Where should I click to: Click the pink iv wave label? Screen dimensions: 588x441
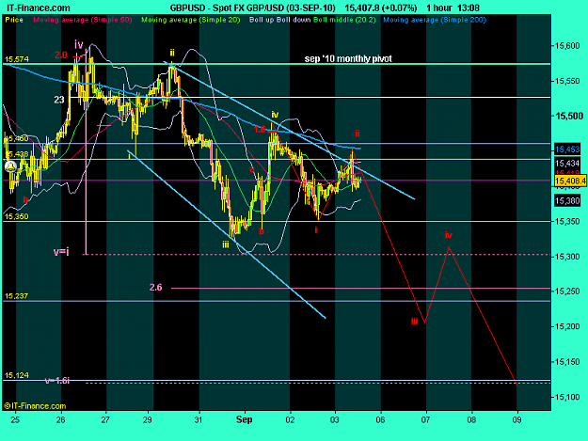coord(79,44)
